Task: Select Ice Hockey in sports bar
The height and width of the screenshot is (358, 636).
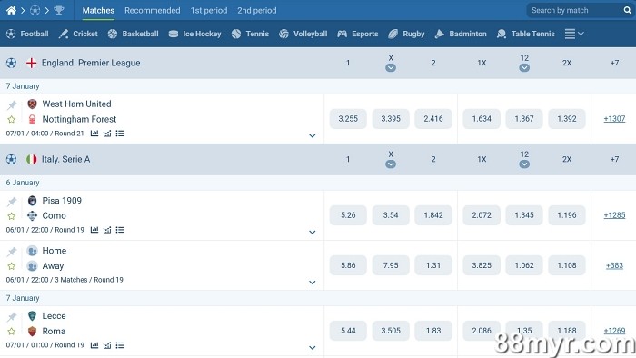Action: tap(194, 34)
